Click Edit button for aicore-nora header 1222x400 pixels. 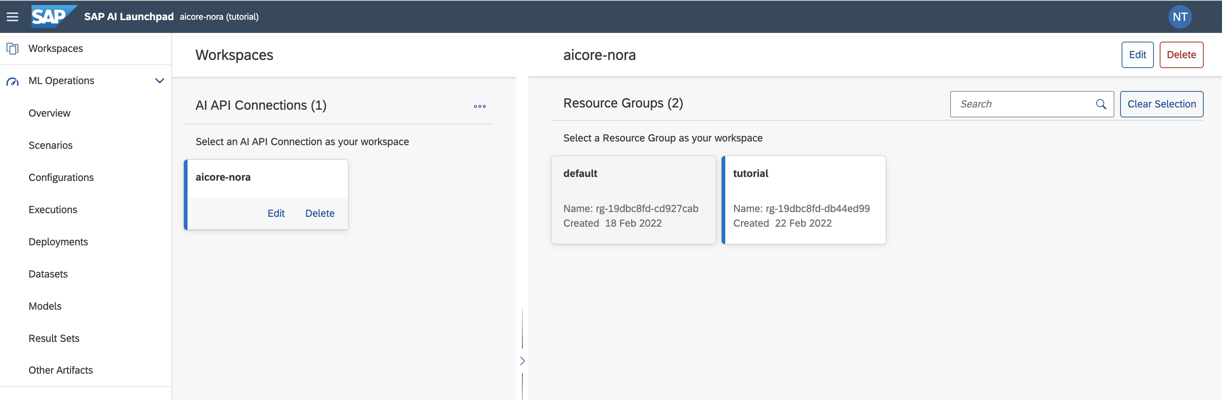[1137, 55]
